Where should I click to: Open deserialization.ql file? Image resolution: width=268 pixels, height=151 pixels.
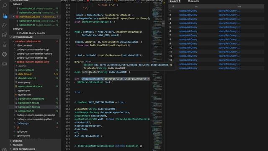pos(27,78)
